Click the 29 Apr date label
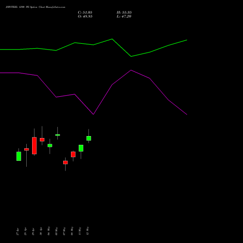243x243 pixels. click(33, 231)
